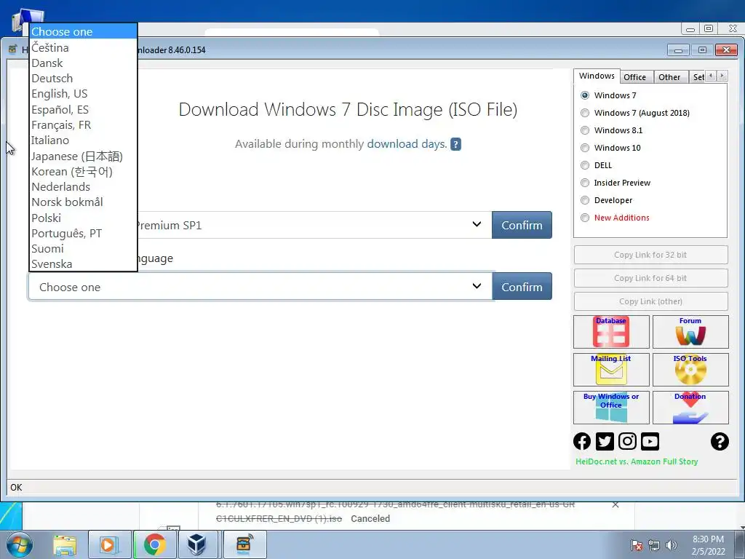Image resolution: width=745 pixels, height=559 pixels.
Task: Pick Deutsch from the language list
Action: (83, 79)
